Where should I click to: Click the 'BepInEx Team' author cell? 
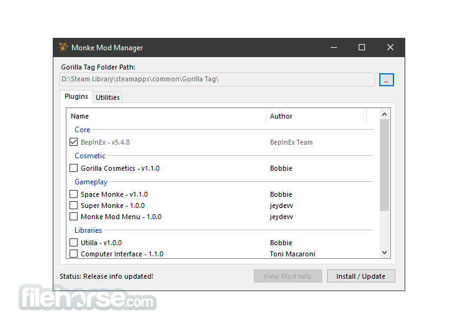(x=291, y=142)
